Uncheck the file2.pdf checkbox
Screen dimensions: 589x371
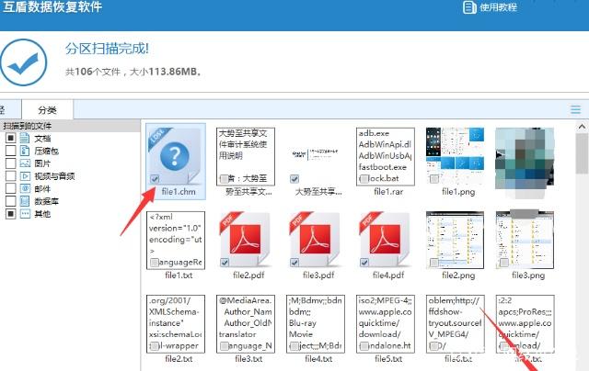tap(225, 263)
